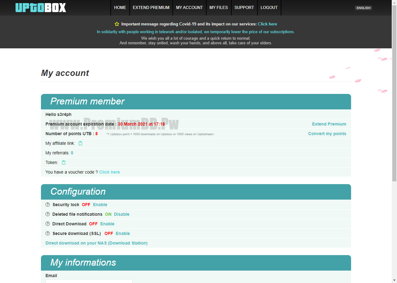Click the page vertical scrollbar
This screenshot has height=283, width=397.
point(394,93)
